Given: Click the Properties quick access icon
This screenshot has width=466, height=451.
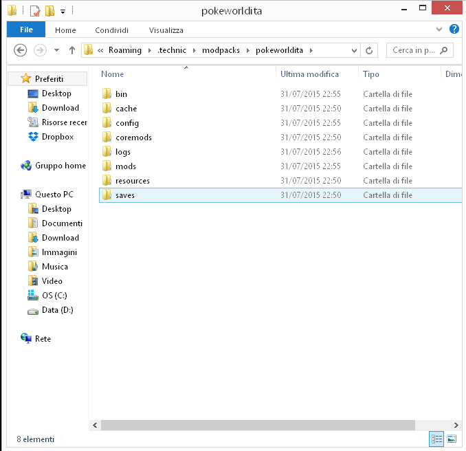Looking at the screenshot, I should (x=35, y=11).
